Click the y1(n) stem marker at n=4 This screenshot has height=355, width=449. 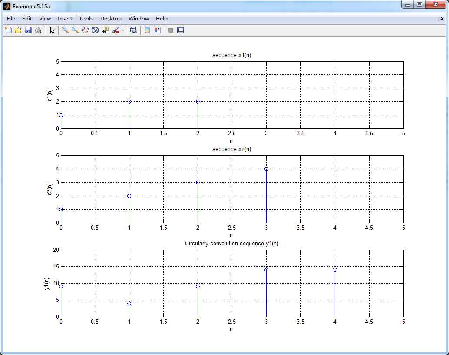pyautogui.click(x=335, y=270)
